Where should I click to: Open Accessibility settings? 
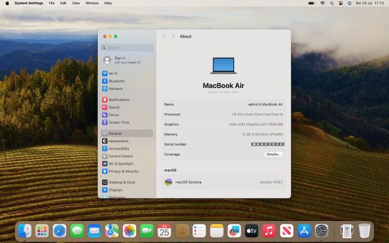coord(115,148)
